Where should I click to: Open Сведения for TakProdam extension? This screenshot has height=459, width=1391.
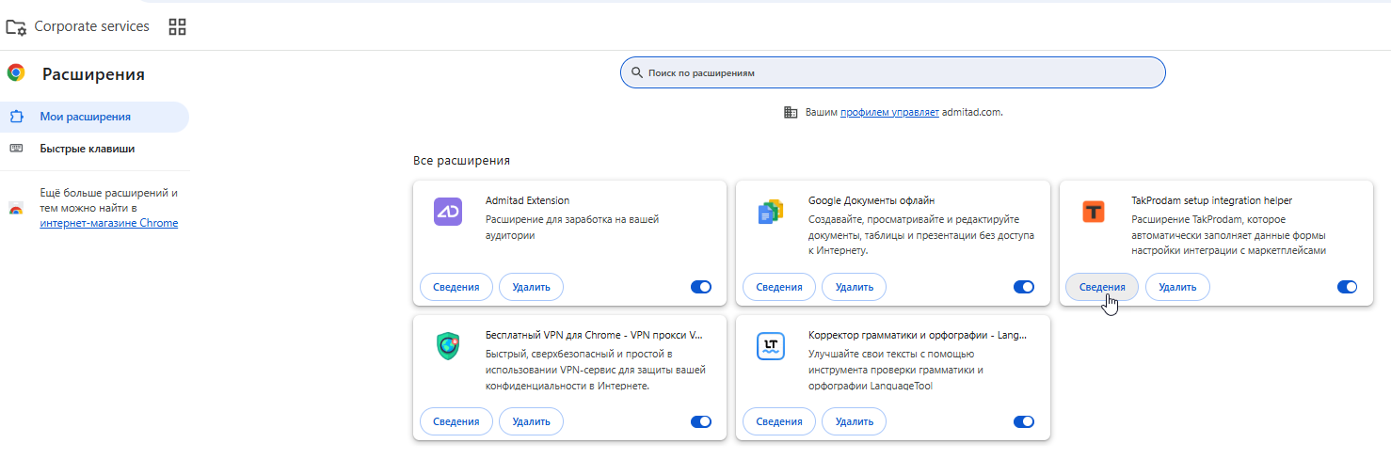(x=1101, y=287)
